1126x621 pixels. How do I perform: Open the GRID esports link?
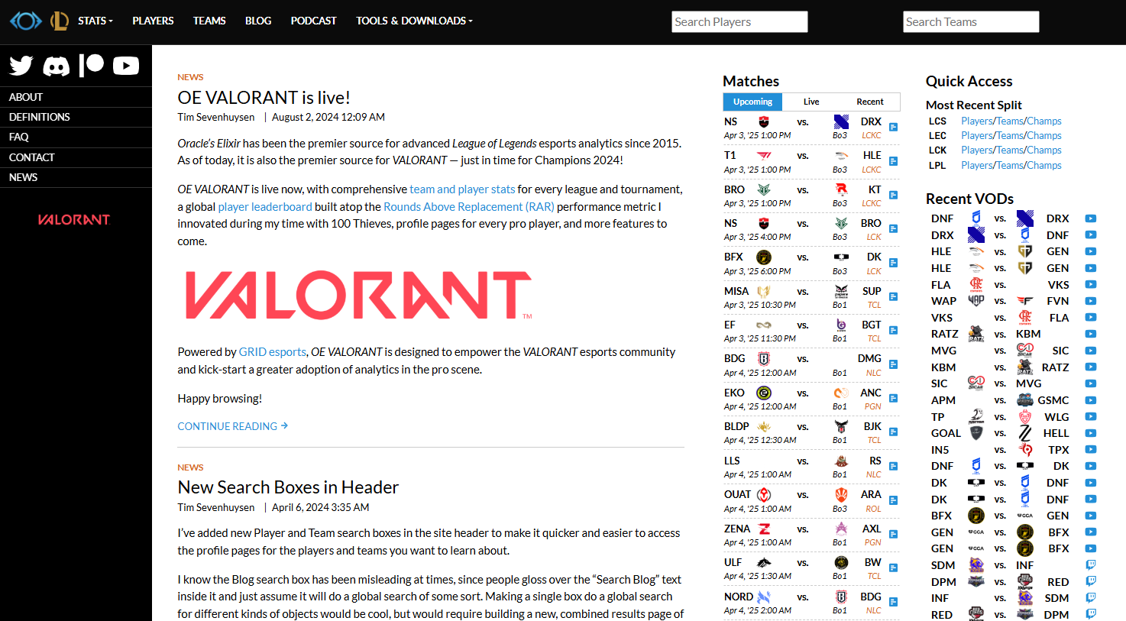[x=272, y=352]
